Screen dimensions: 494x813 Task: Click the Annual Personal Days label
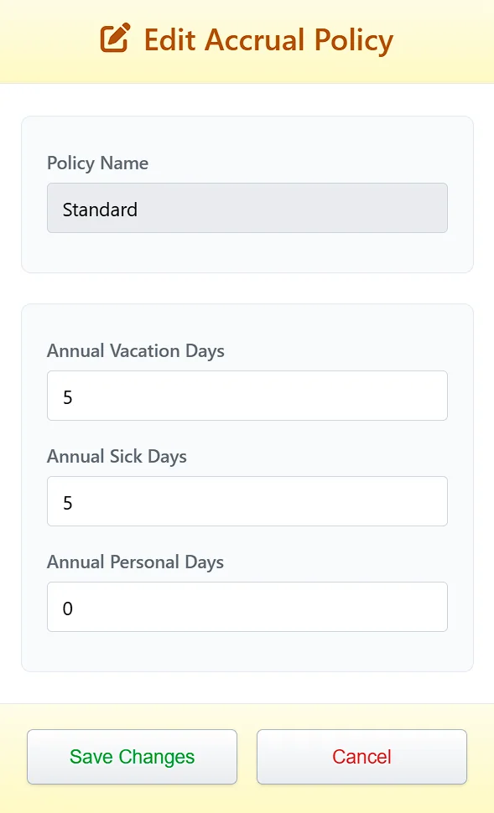135,562
